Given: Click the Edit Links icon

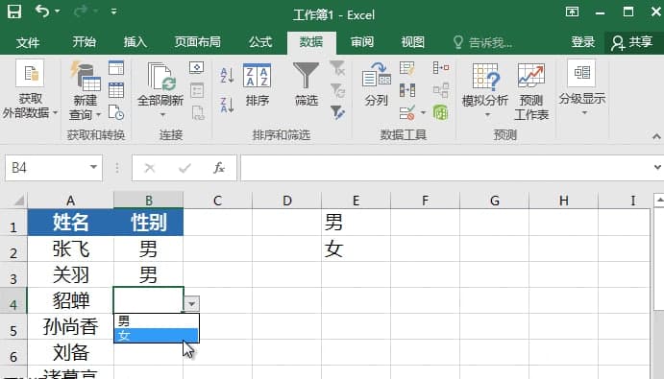Looking at the screenshot, I should coord(198,113).
